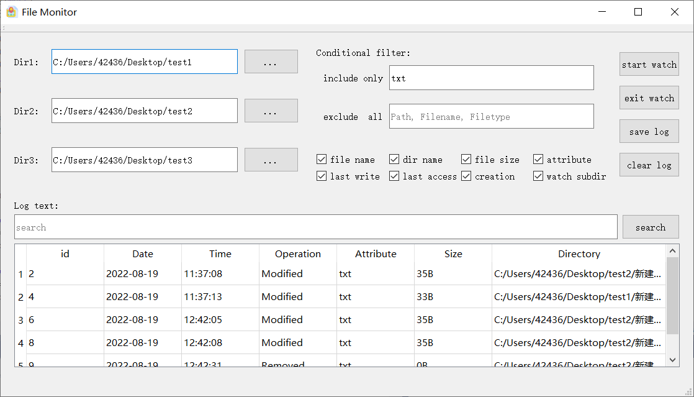Click id cell with value 2
Viewport: 694px width, 397px height.
click(65, 274)
